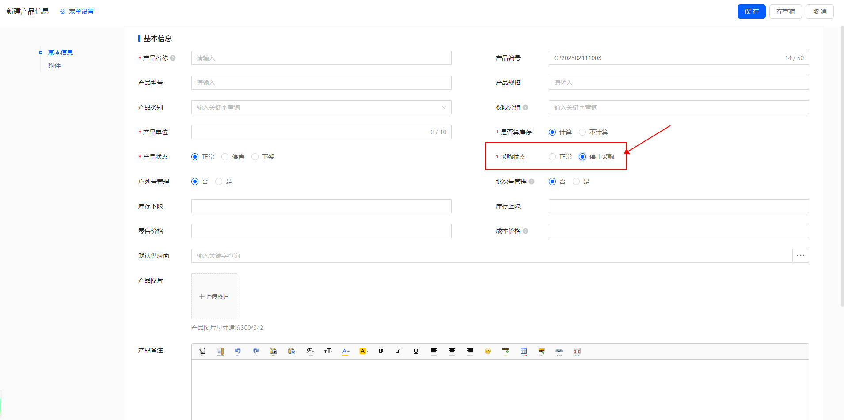The image size is (844, 420).
Task: Click the 存草稿 button
Action: click(786, 11)
